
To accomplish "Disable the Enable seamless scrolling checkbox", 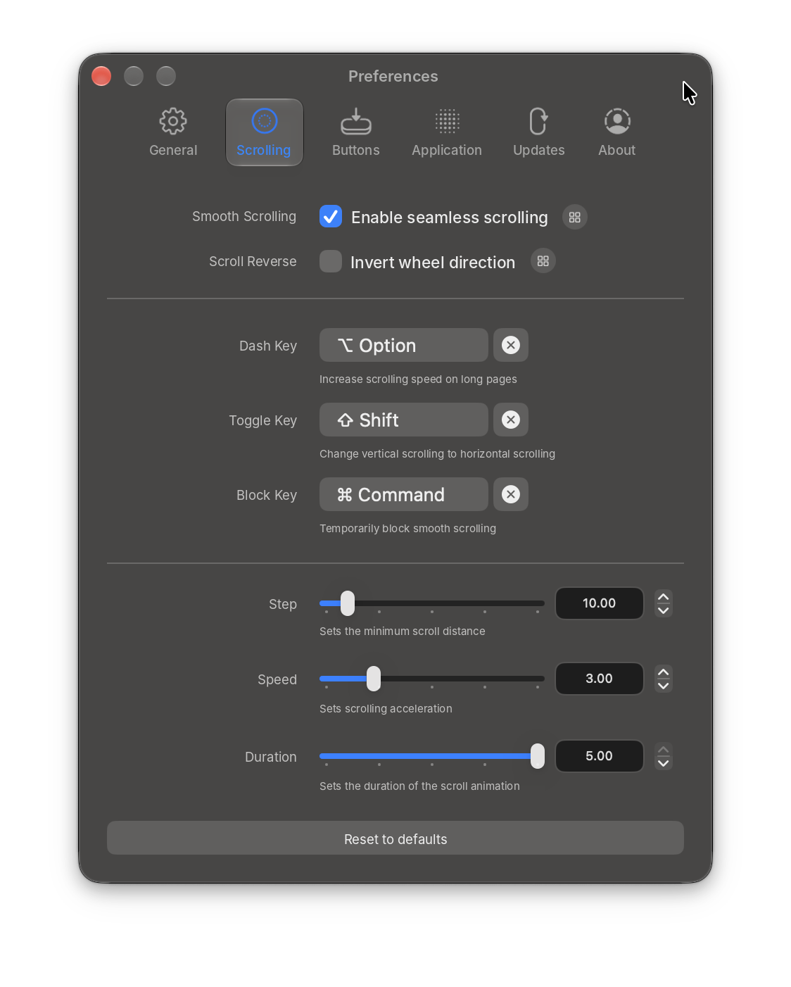I will (x=331, y=217).
